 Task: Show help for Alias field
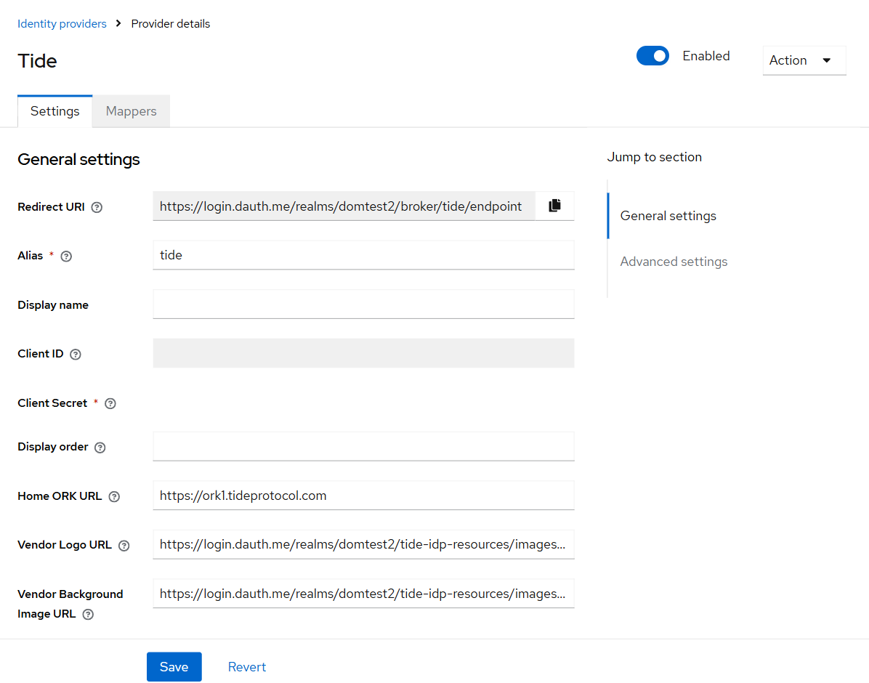(x=67, y=256)
